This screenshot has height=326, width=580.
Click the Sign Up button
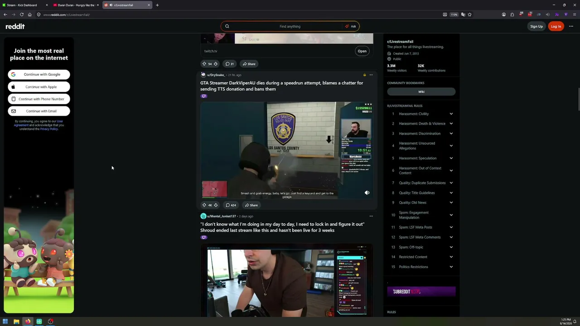coord(536,26)
